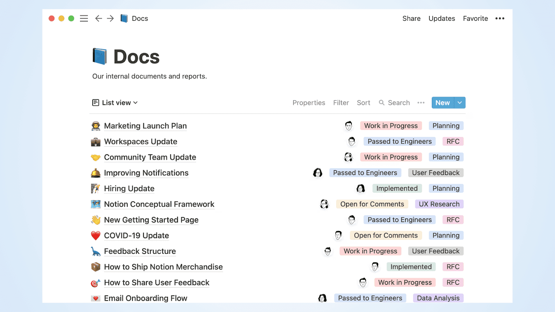Image resolution: width=555 pixels, height=312 pixels.
Task: Open Search in the view toolbar
Action: click(394, 103)
